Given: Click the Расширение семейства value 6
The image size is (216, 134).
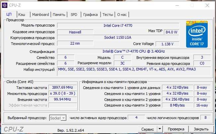Looking at the screenshot, I should pos(66,63).
